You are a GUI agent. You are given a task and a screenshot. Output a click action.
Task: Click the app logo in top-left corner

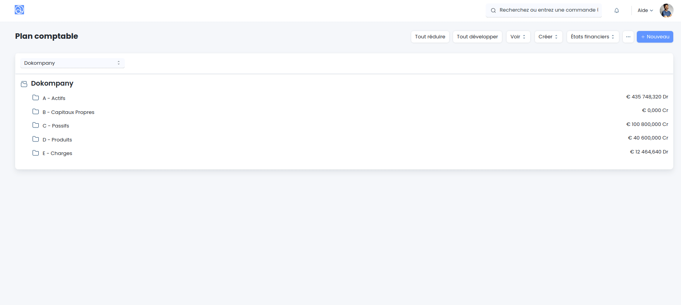tap(19, 10)
